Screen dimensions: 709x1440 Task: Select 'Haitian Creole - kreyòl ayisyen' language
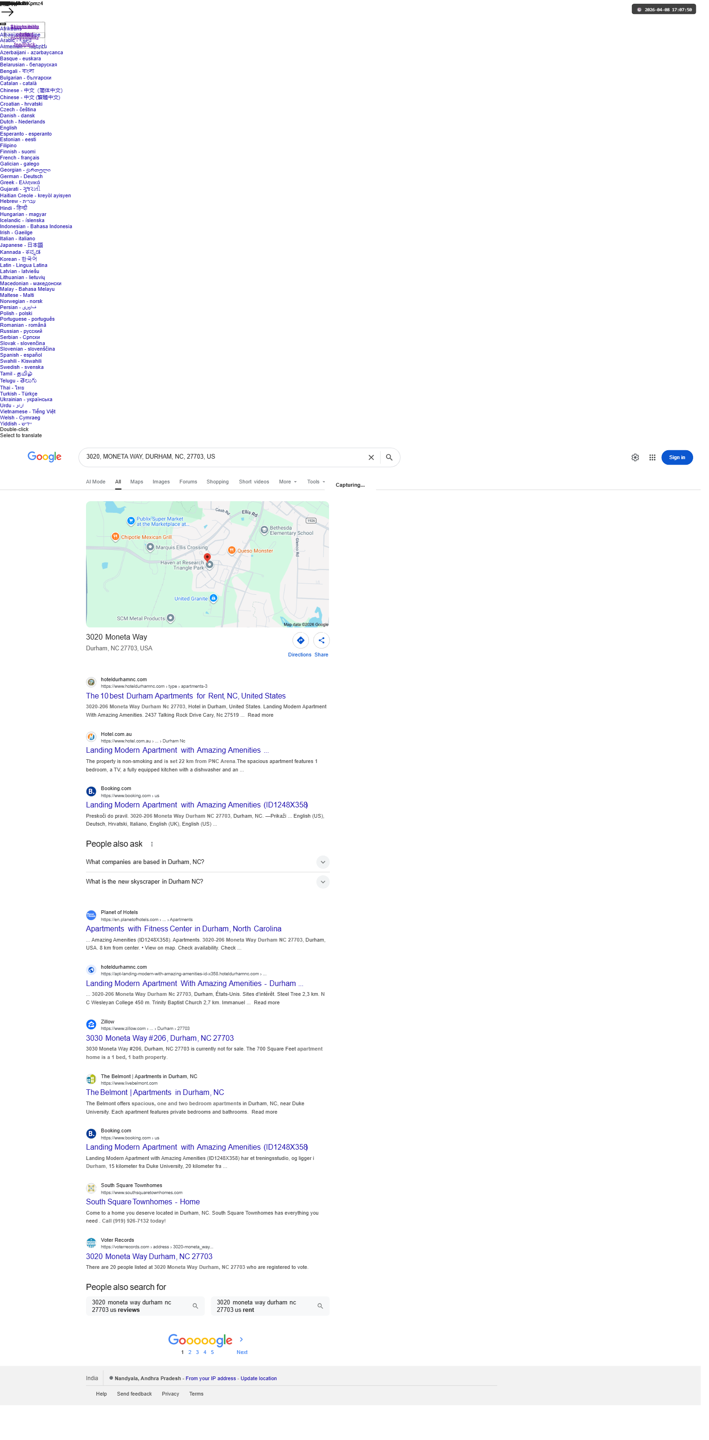tap(36, 195)
